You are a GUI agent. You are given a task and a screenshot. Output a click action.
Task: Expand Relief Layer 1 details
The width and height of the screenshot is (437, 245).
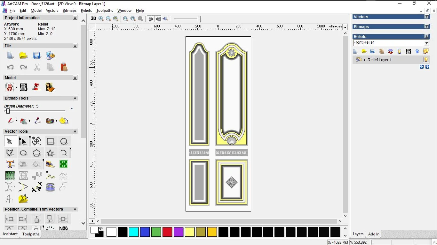pos(365,60)
